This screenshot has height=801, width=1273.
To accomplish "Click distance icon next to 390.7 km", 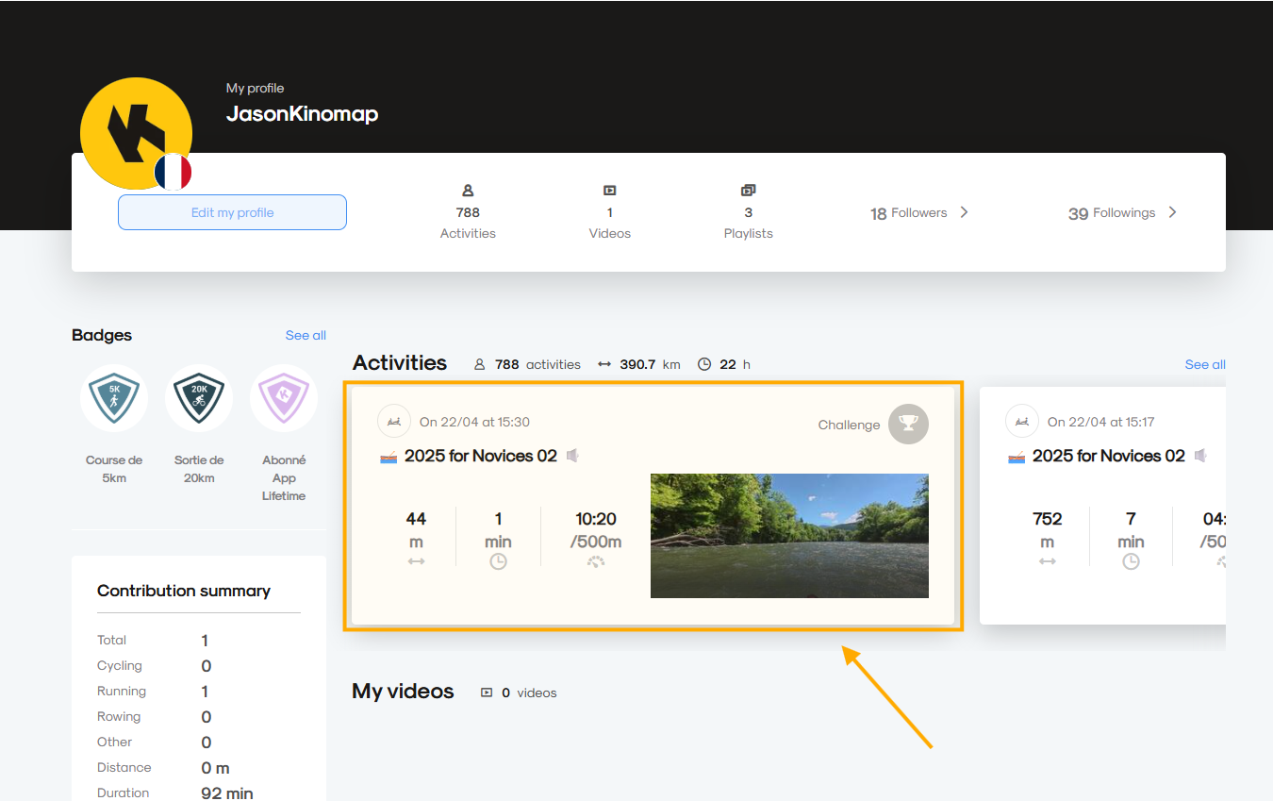I will [604, 364].
